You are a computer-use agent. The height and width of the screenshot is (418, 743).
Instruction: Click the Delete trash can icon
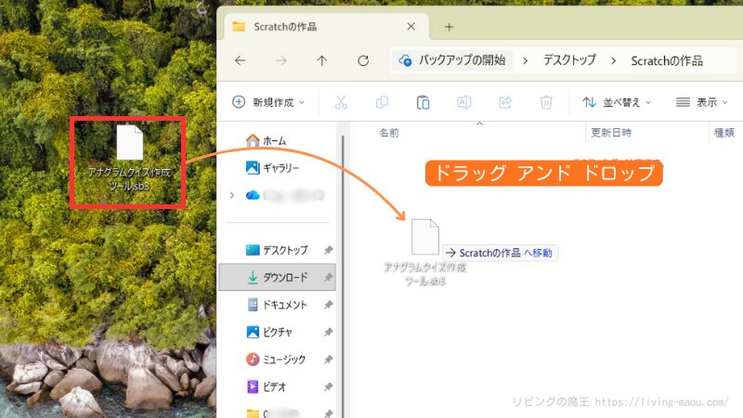coord(547,102)
